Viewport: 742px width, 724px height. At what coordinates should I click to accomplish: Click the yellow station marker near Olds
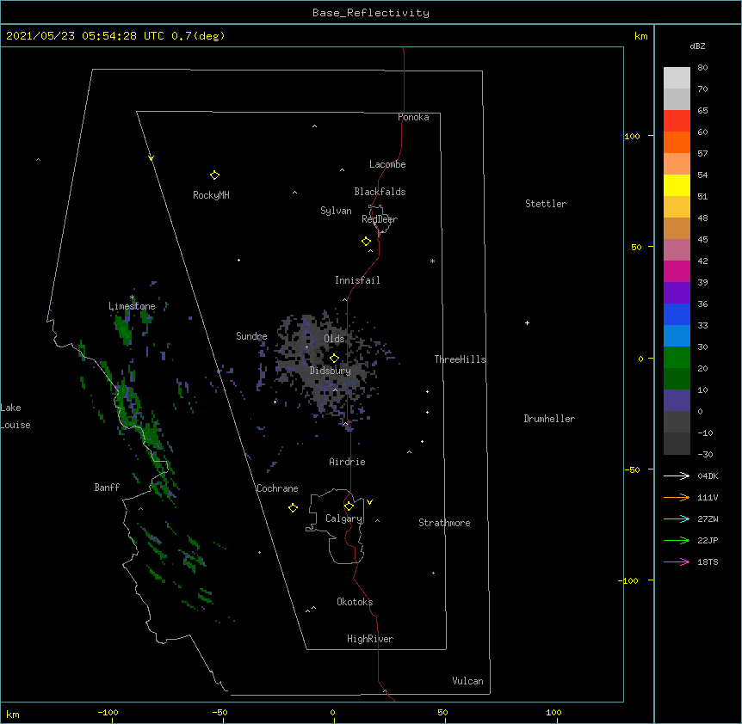point(334,359)
